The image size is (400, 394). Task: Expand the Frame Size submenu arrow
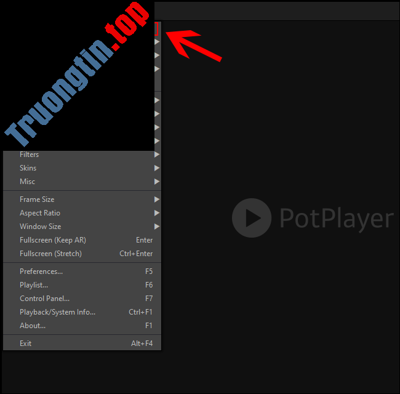[x=157, y=199]
